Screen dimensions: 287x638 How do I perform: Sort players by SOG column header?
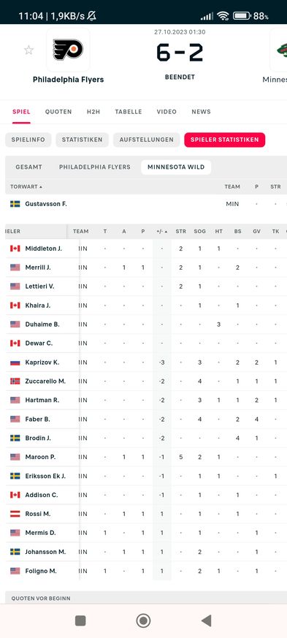pos(199,231)
